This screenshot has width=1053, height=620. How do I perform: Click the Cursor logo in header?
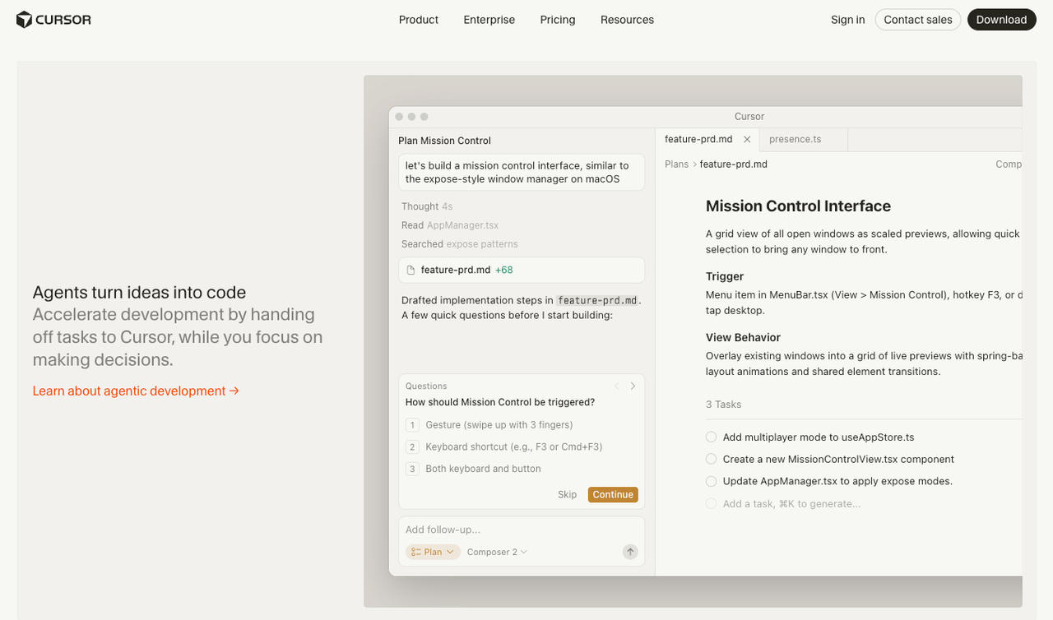[53, 20]
